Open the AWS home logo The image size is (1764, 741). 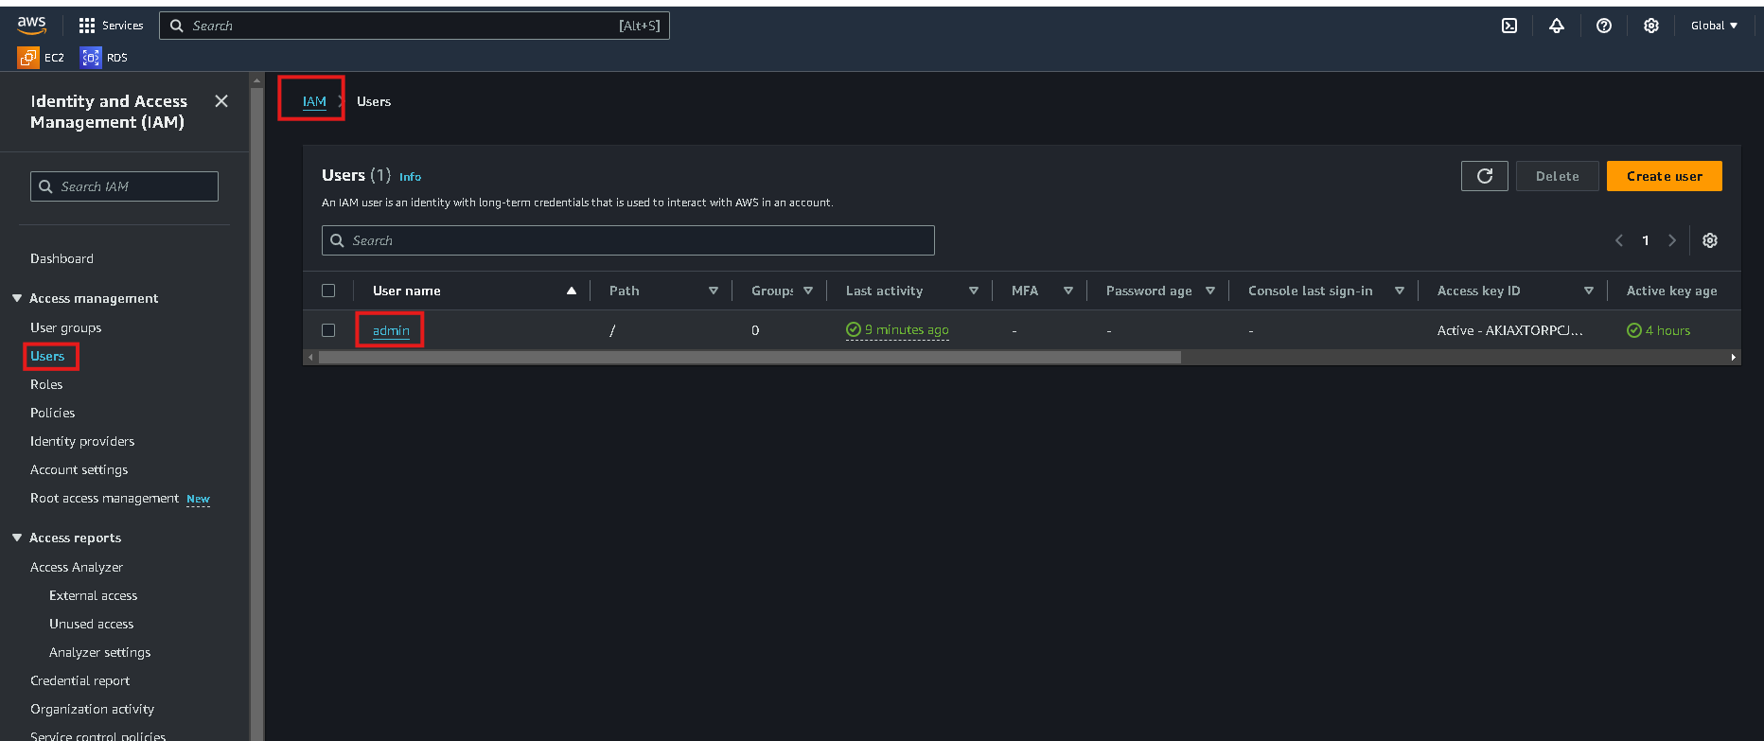point(31,26)
